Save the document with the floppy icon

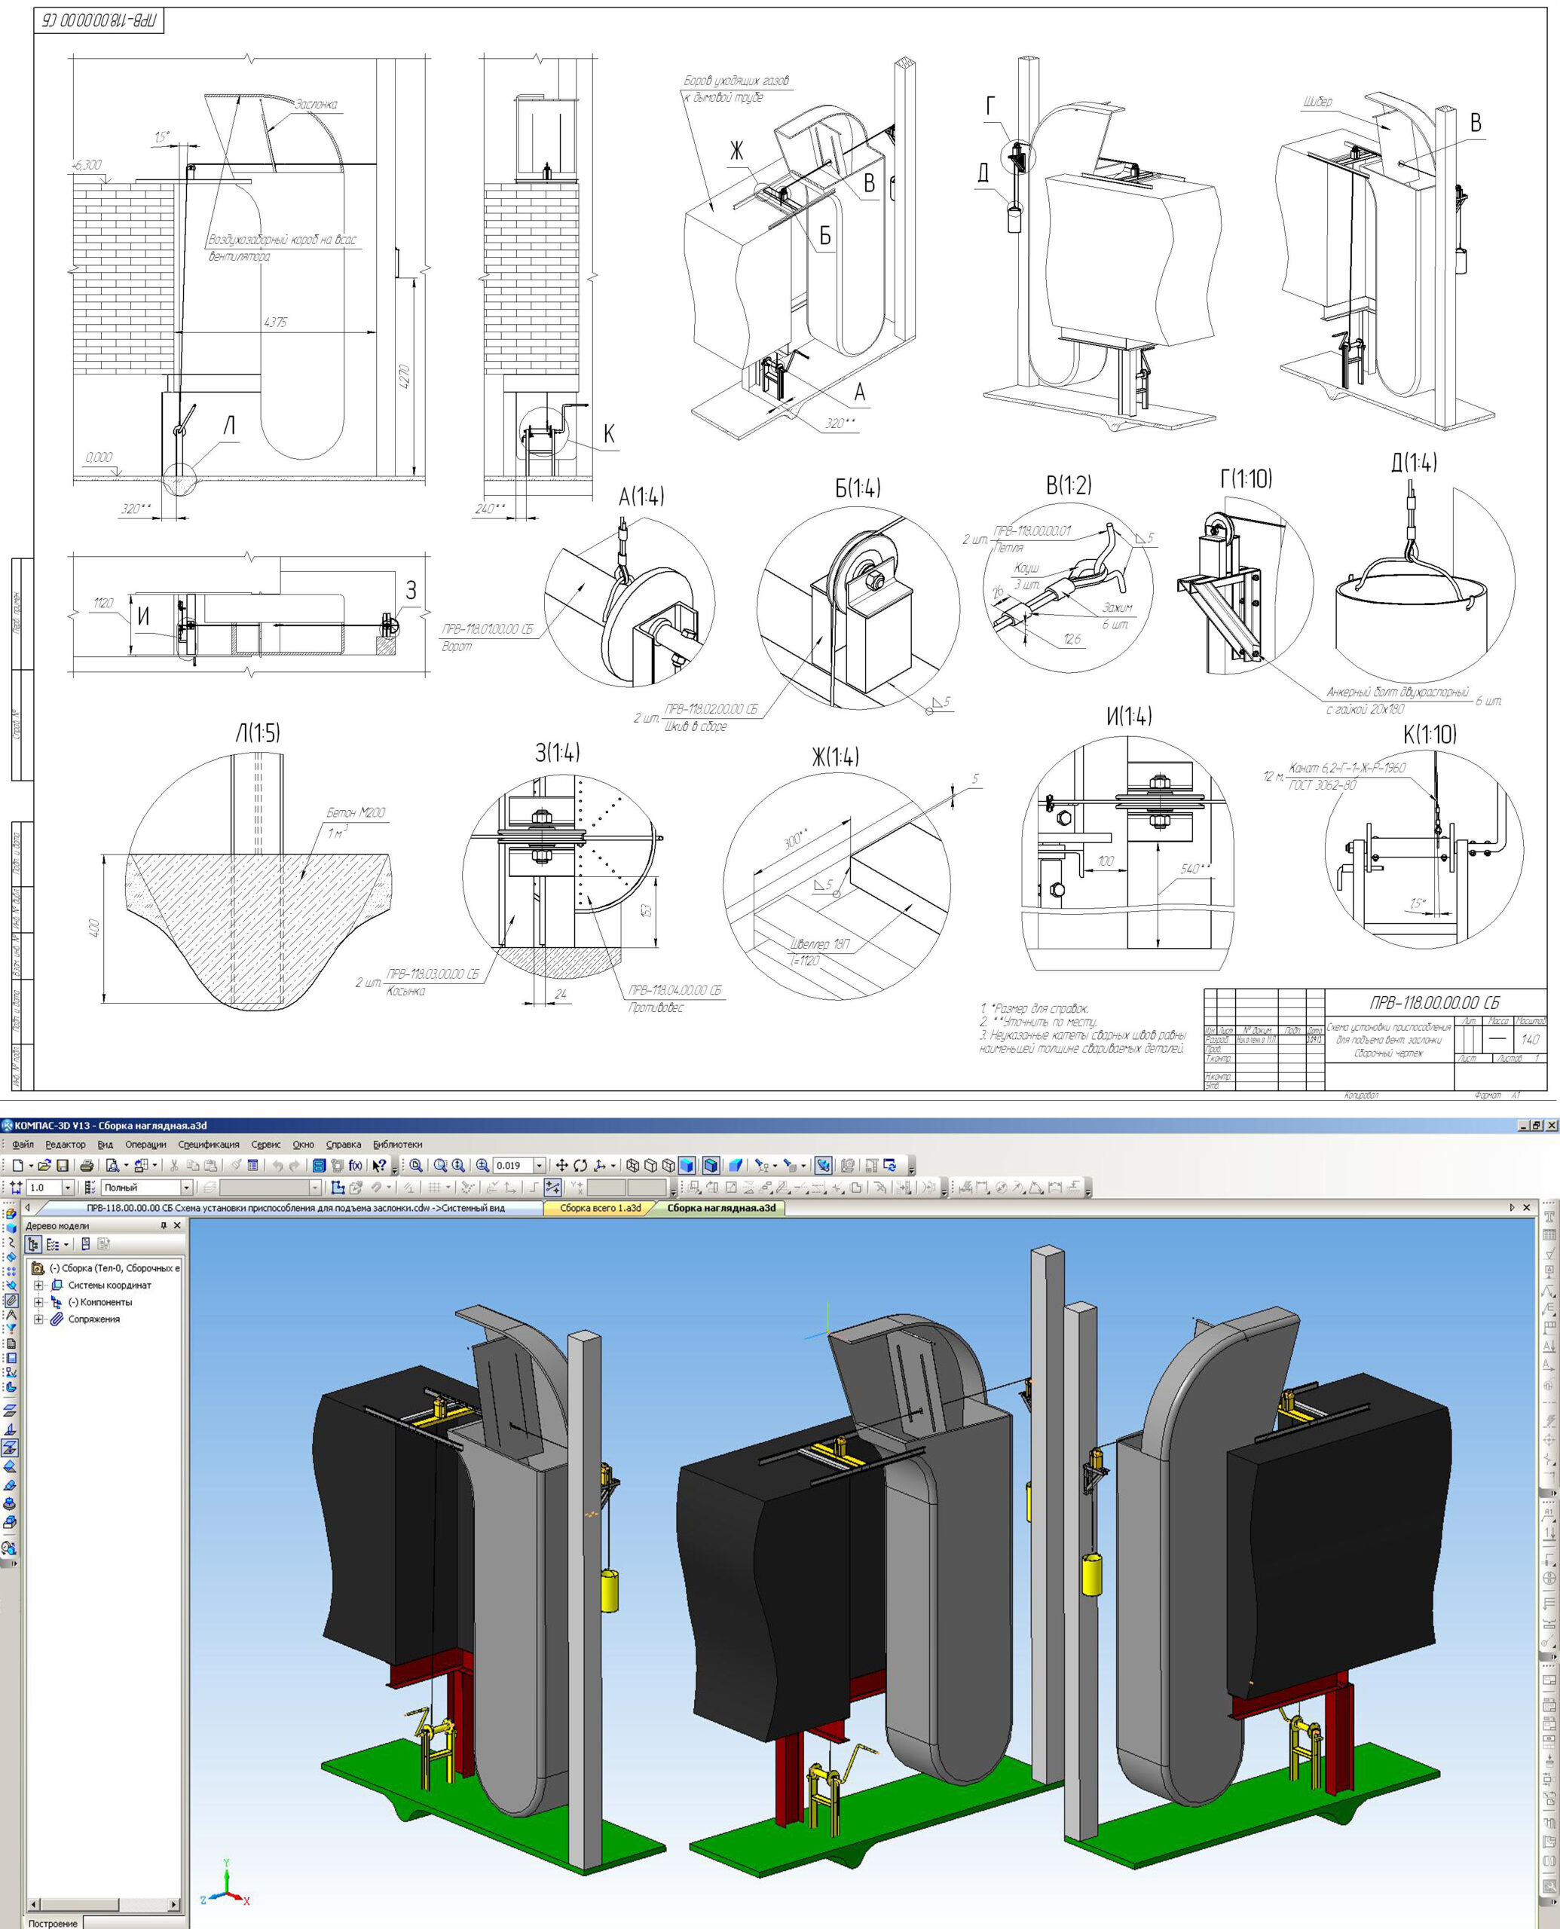[63, 1165]
